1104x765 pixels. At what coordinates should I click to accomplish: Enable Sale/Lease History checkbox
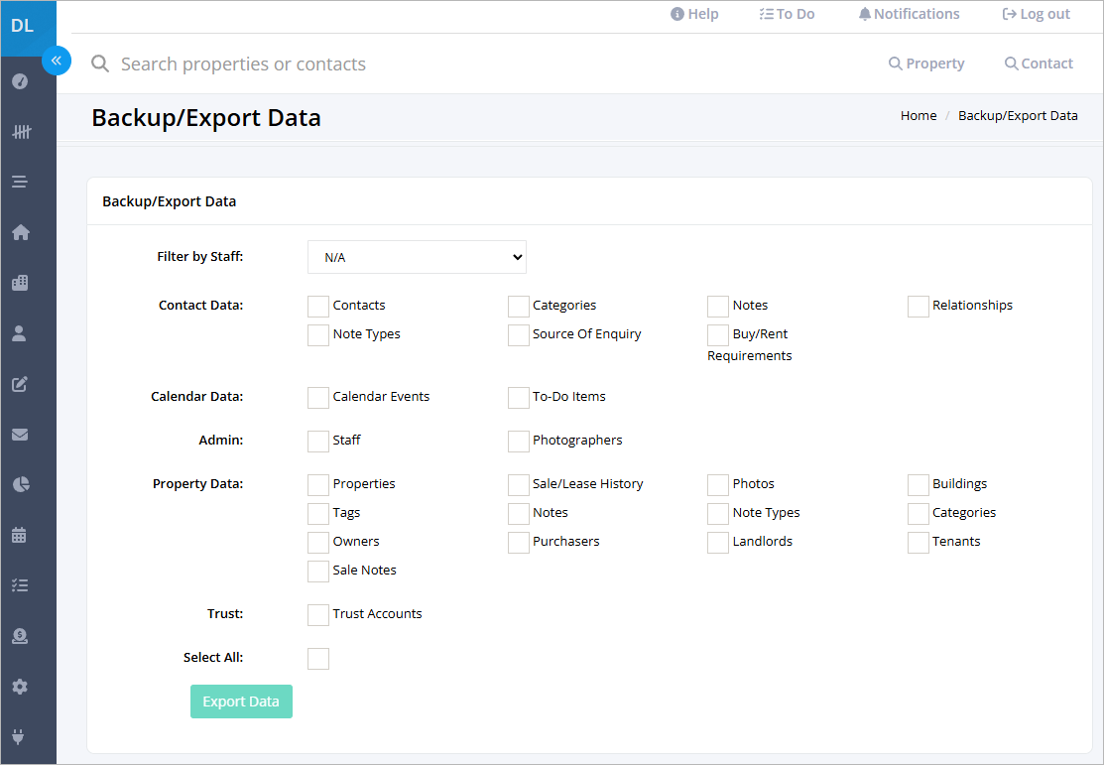click(518, 485)
